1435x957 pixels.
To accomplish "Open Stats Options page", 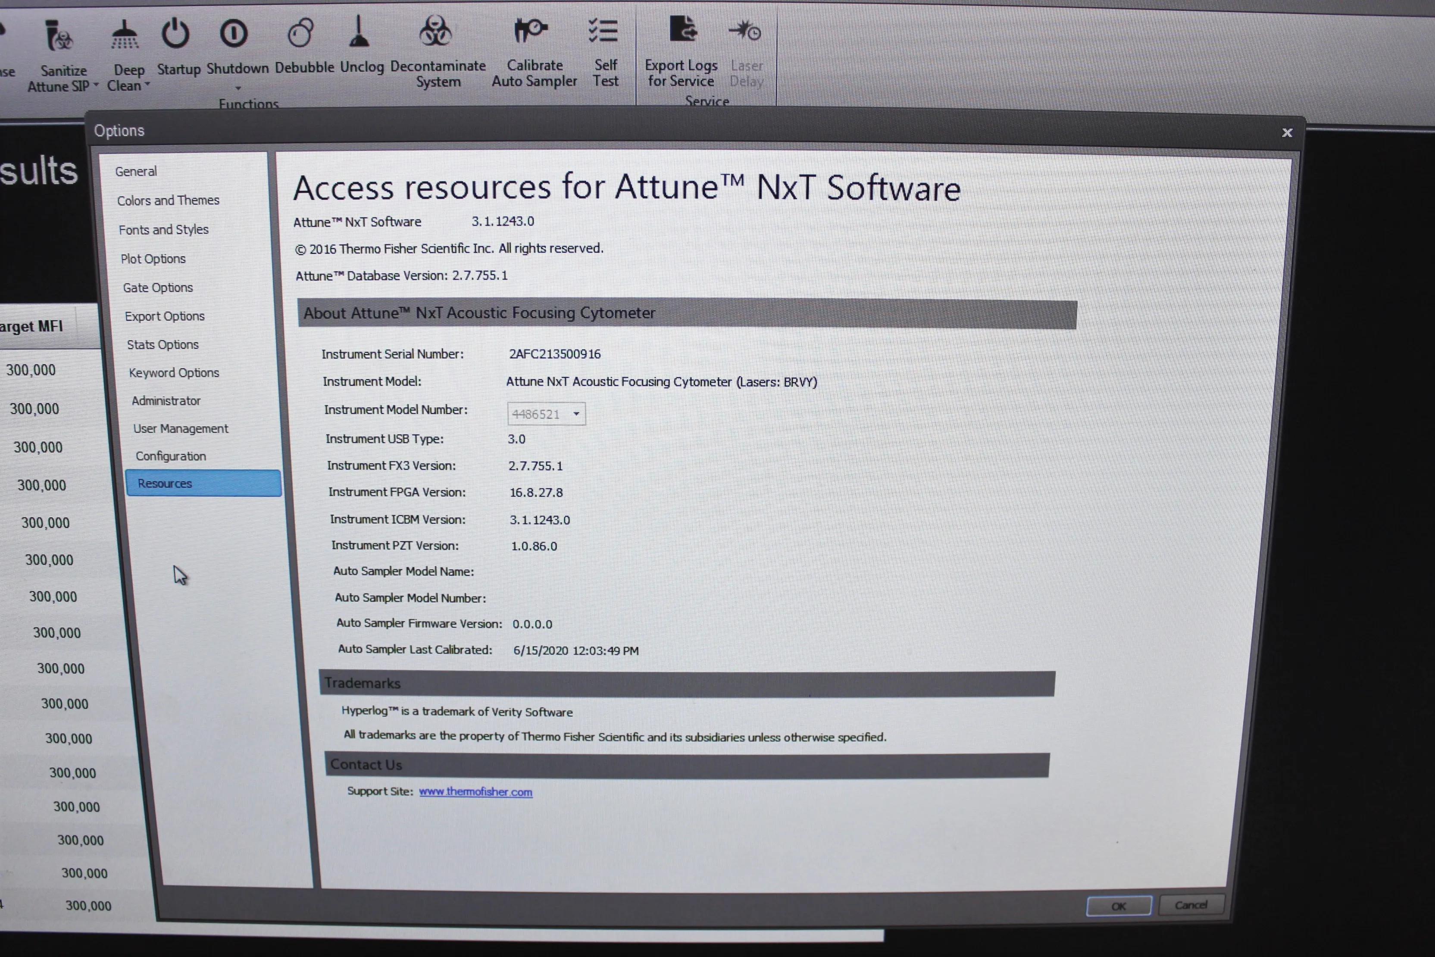I will point(163,345).
